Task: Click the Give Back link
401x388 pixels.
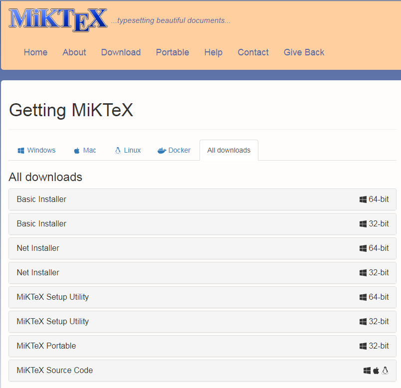Action: pyautogui.click(x=304, y=52)
